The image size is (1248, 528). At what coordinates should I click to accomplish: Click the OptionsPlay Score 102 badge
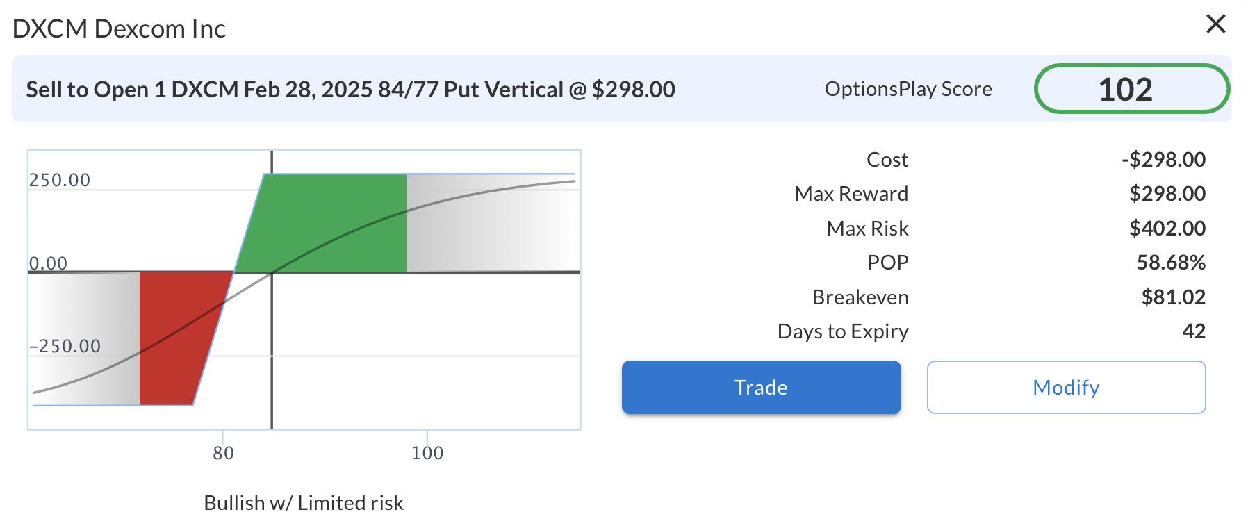click(1131, 89)
